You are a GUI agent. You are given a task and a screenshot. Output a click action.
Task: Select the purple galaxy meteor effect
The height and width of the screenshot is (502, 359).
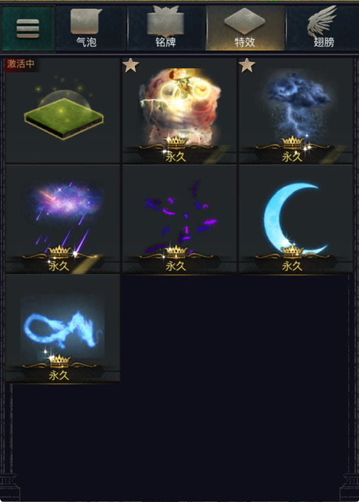coord(63,219)
